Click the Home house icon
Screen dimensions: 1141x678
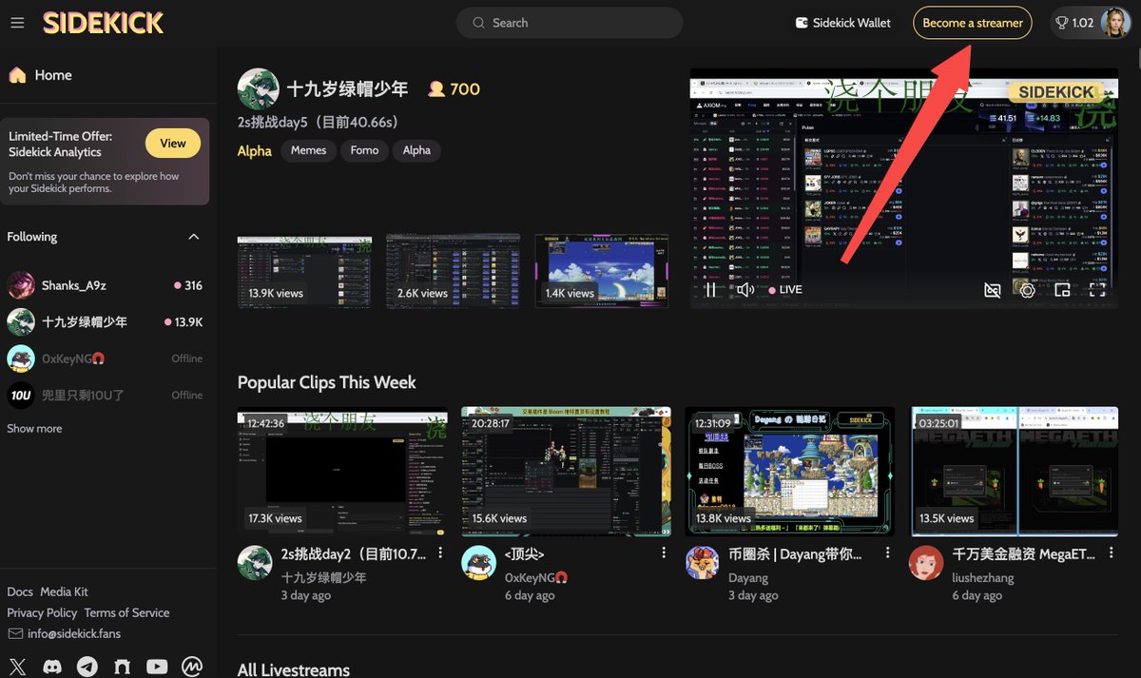point(17,75)
